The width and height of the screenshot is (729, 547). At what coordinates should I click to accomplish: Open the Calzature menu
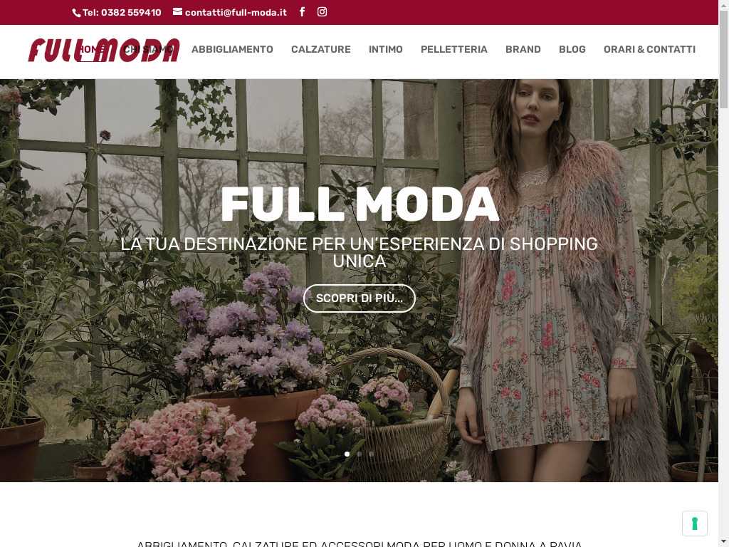click(x=321, y=49)
